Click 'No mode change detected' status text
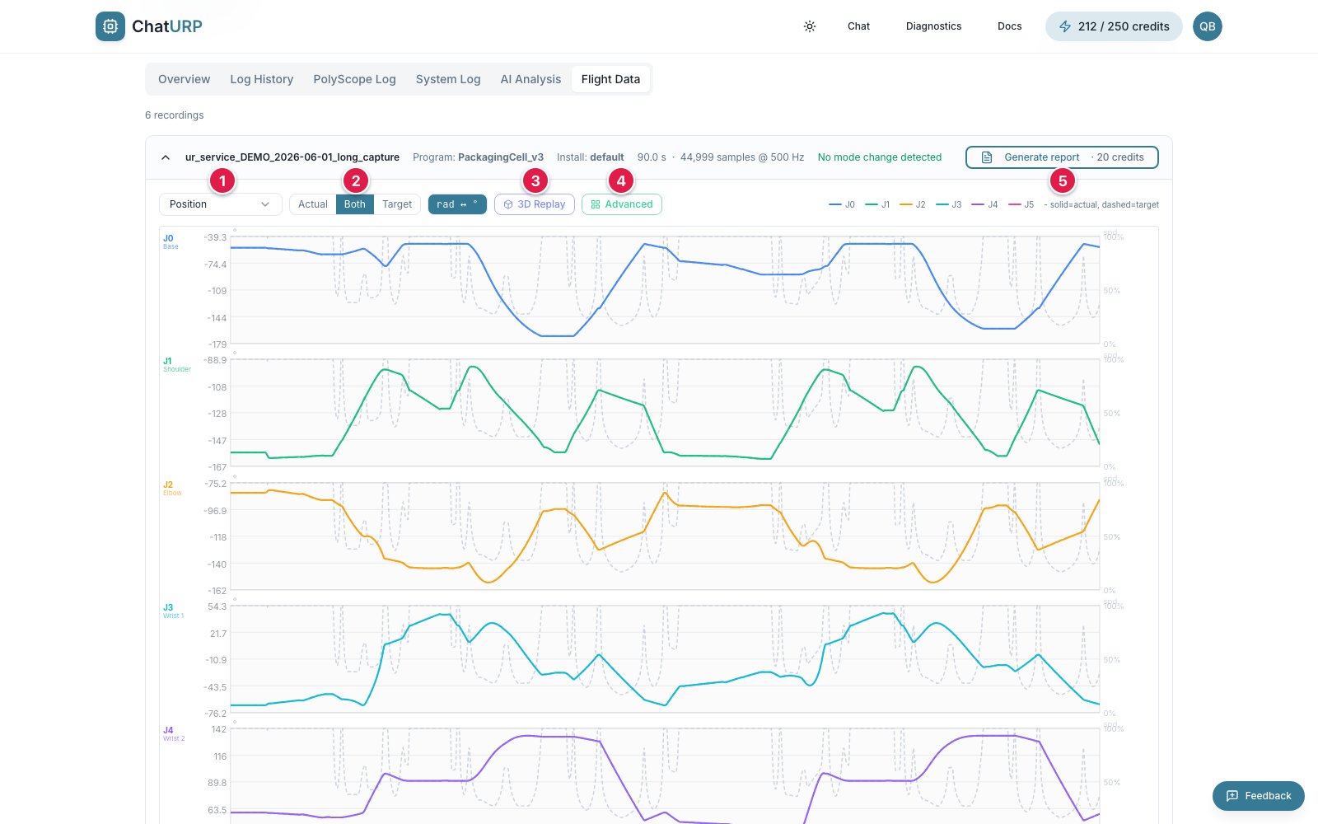Viewport: 1318px width, 824px height. (880, 157)
